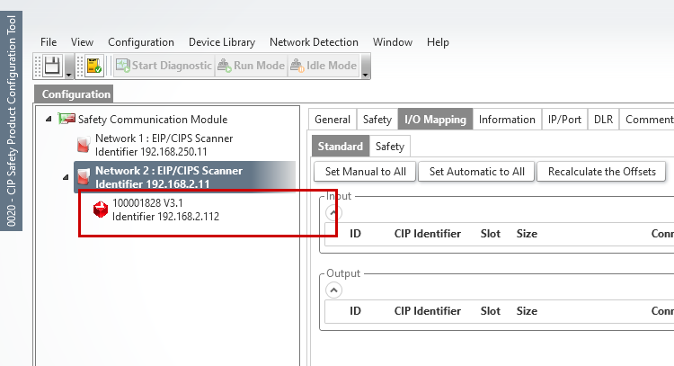Screen dimensions: 674x366
Task: Click Set Manual to All button
Action: tap(366, 172)
